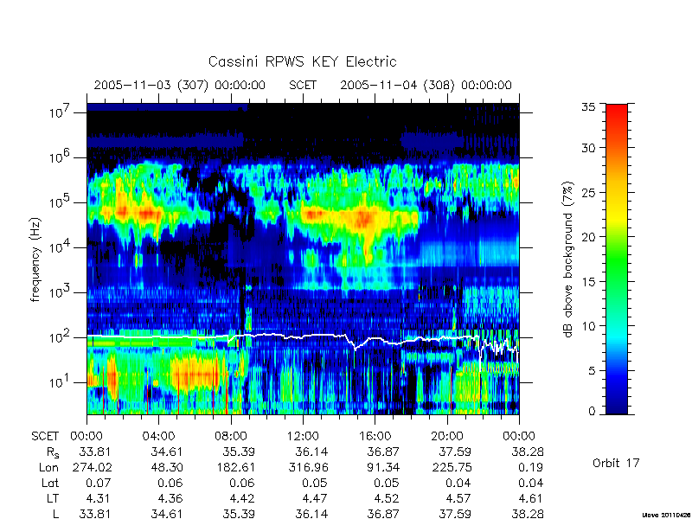
Task: Click the frequency (Hz) axis label
Action: pyautogui.click(x=35, y=259)
